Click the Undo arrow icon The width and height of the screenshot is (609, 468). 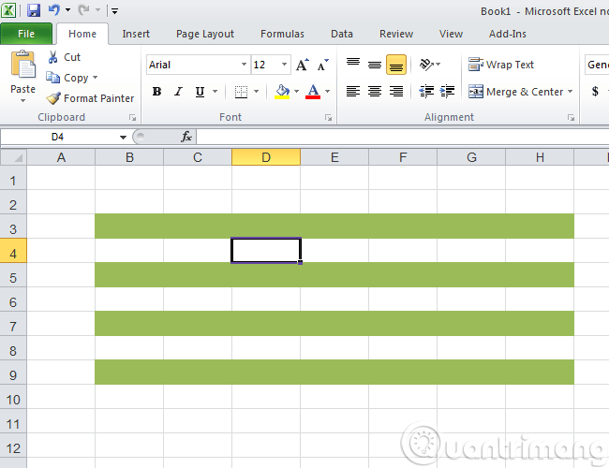[54, 10]
